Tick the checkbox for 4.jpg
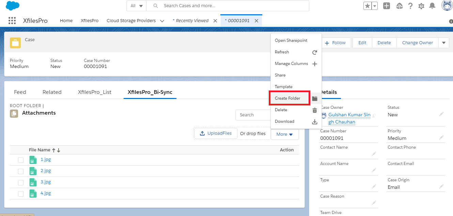The height and width of the screenshot is (216, 453). 21,194
